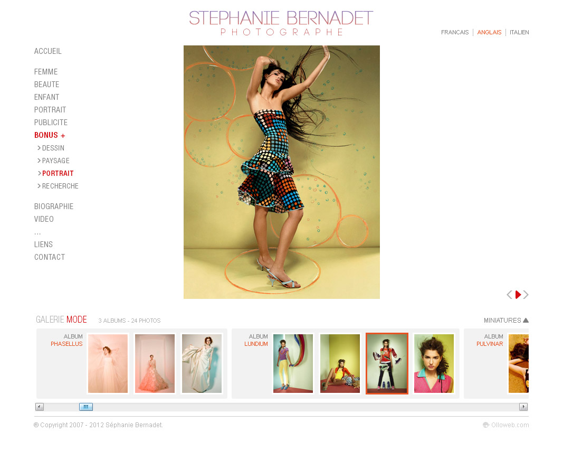Open the Biographie page
This screenshot has height=461, width=563.
[54, 206]
